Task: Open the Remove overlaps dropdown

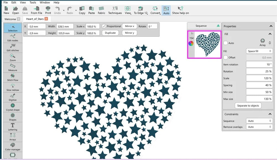Action: click(259, 127)
